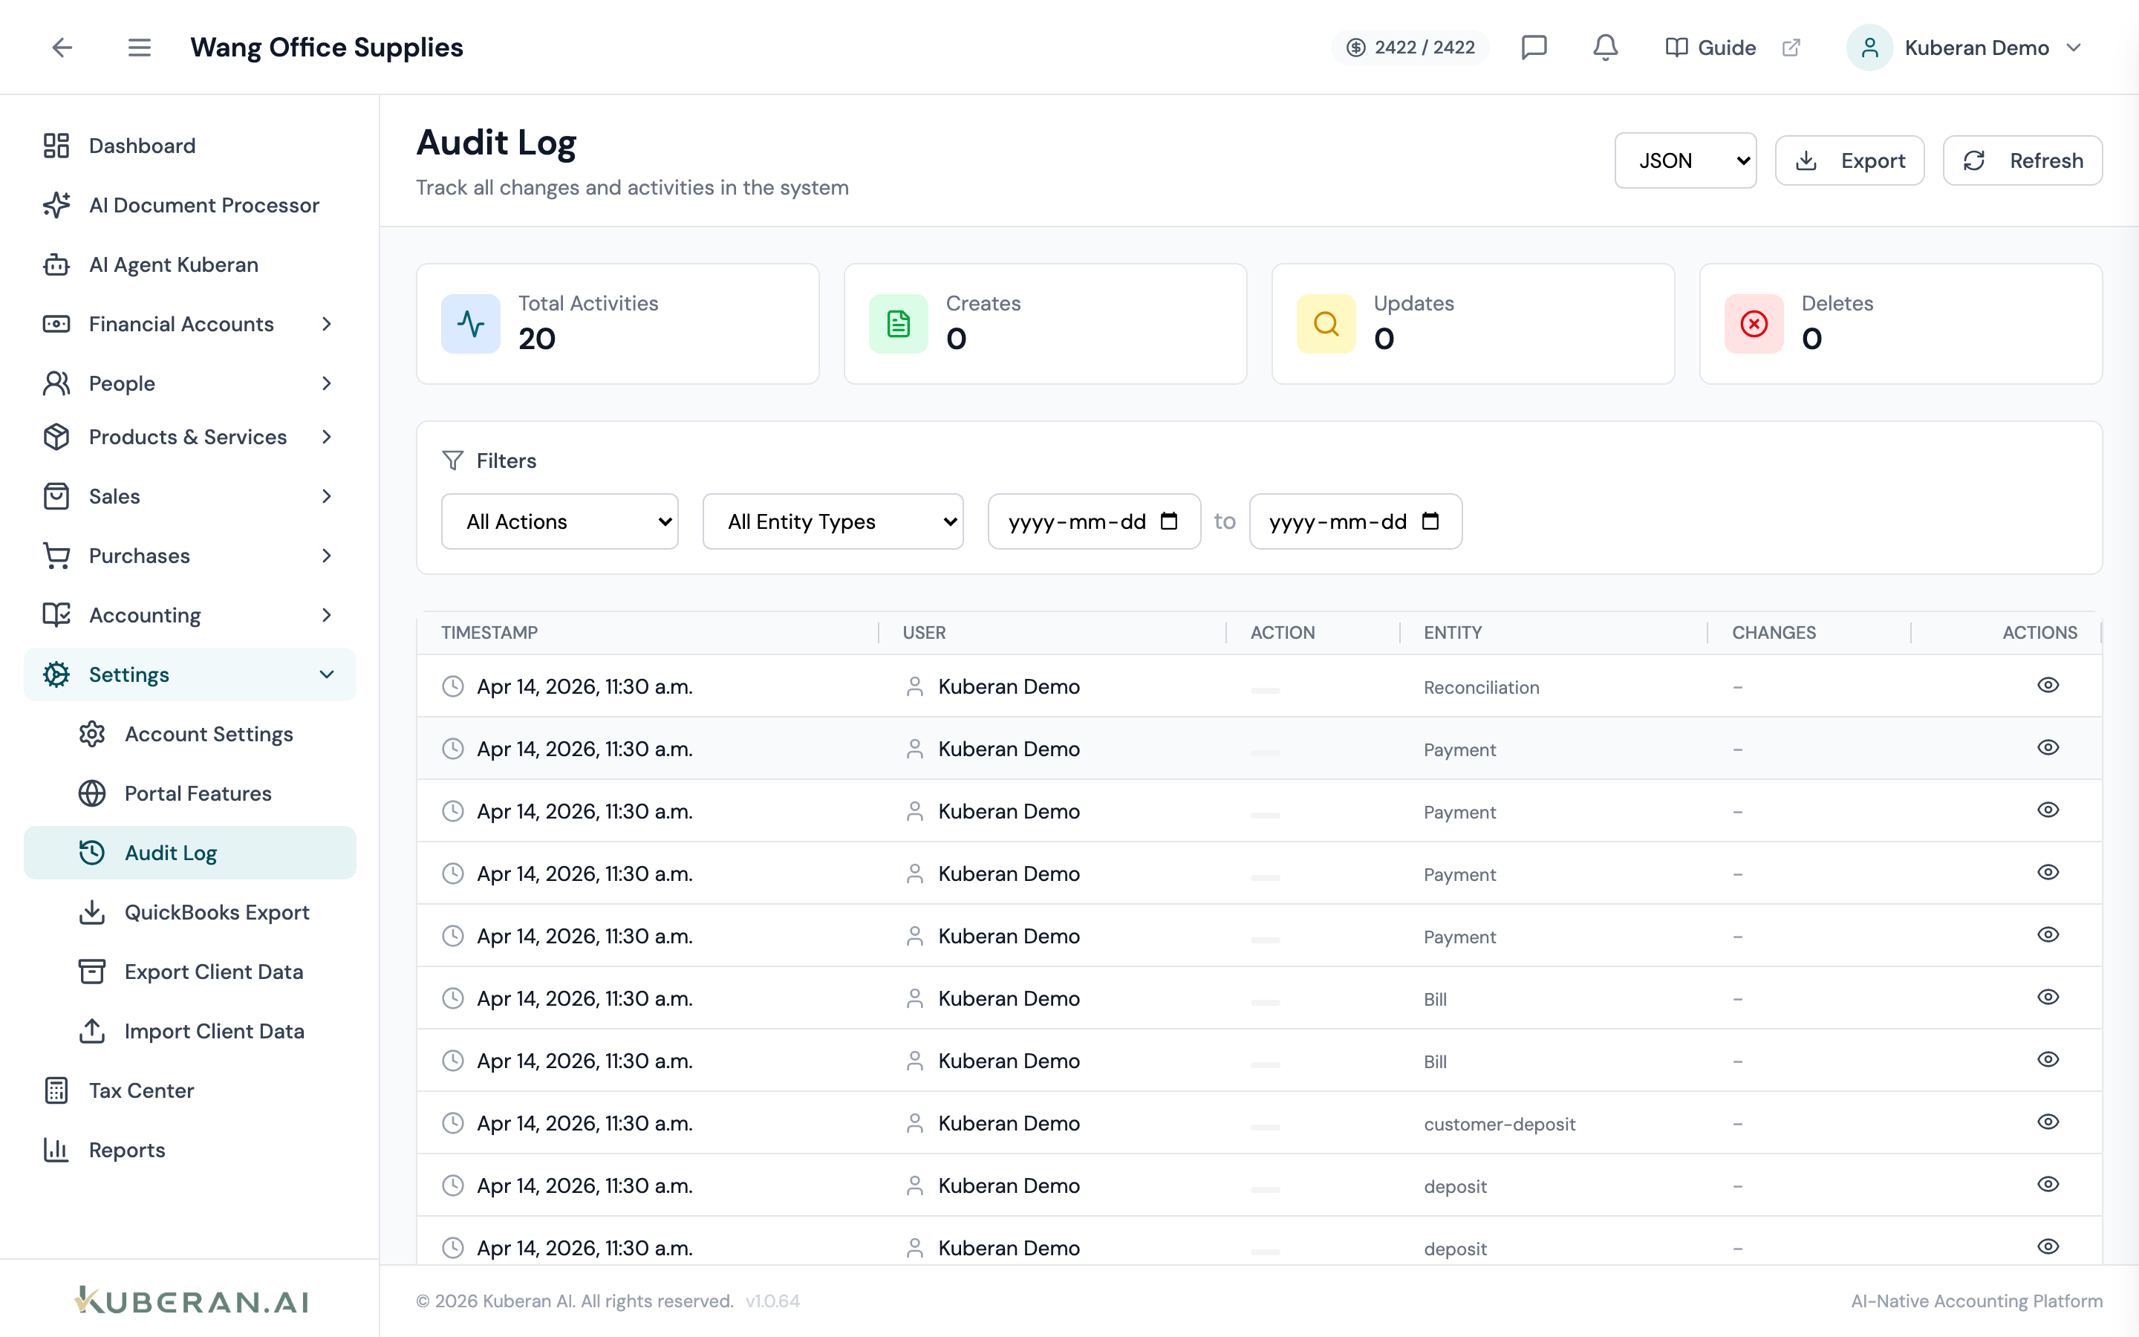Expand the Sales chevron
The width and height of the screenshot is (2139, 1337).
point(327,496)
